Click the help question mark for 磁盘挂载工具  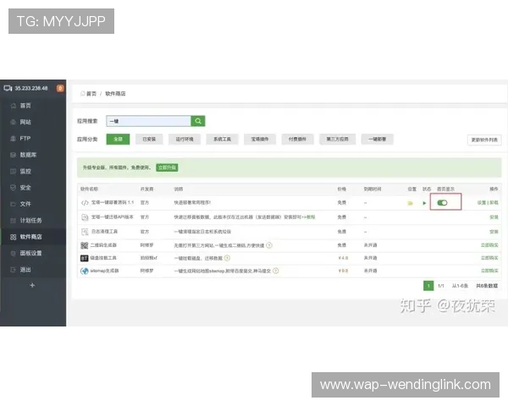point(227,258)
